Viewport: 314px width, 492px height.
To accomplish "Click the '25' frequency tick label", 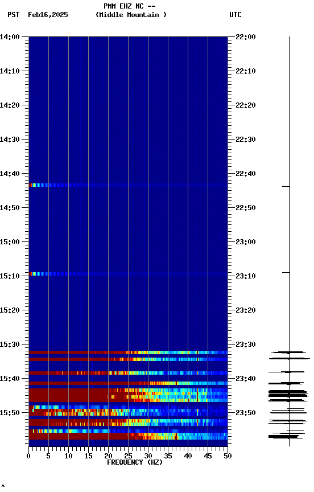I will (128, 456).
